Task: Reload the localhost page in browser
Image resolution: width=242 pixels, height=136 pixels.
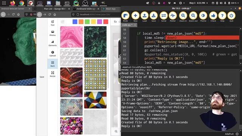Action: pos(50,14)
